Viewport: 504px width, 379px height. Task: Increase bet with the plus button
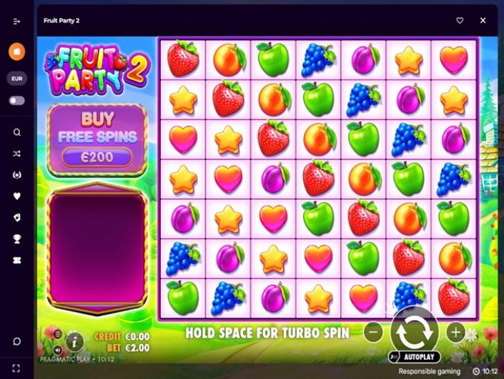tap(455, 332)
